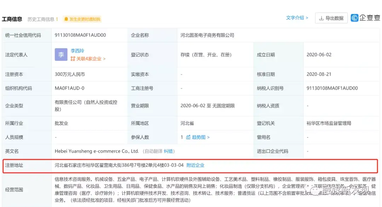Screen dimensions: 382x207
Task: Click registration authority 裕华区市场监督管理局
Action: [329, 123]
